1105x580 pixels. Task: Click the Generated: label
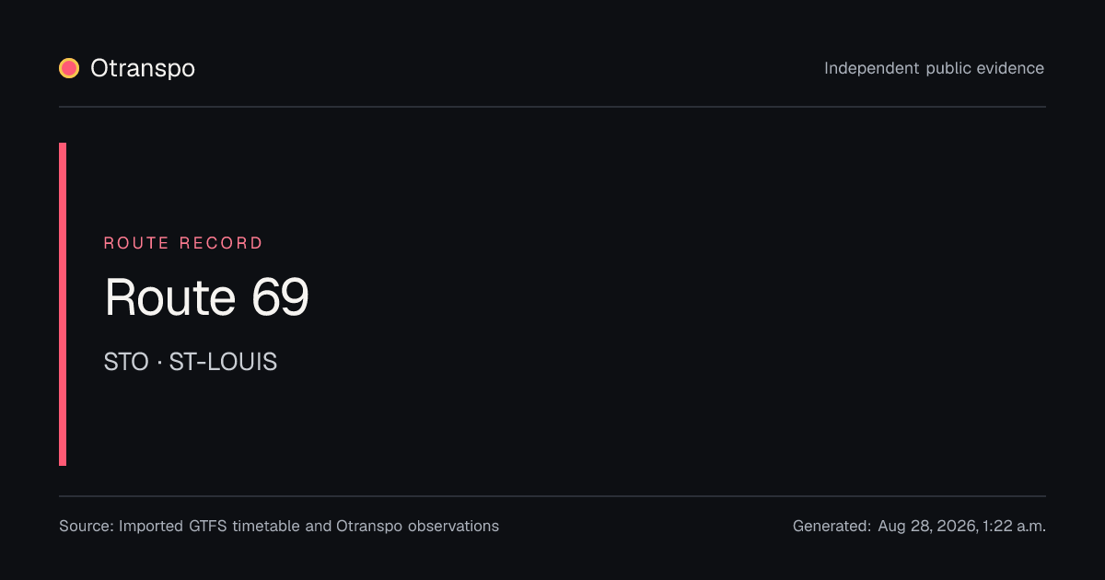tap(832, 527)
